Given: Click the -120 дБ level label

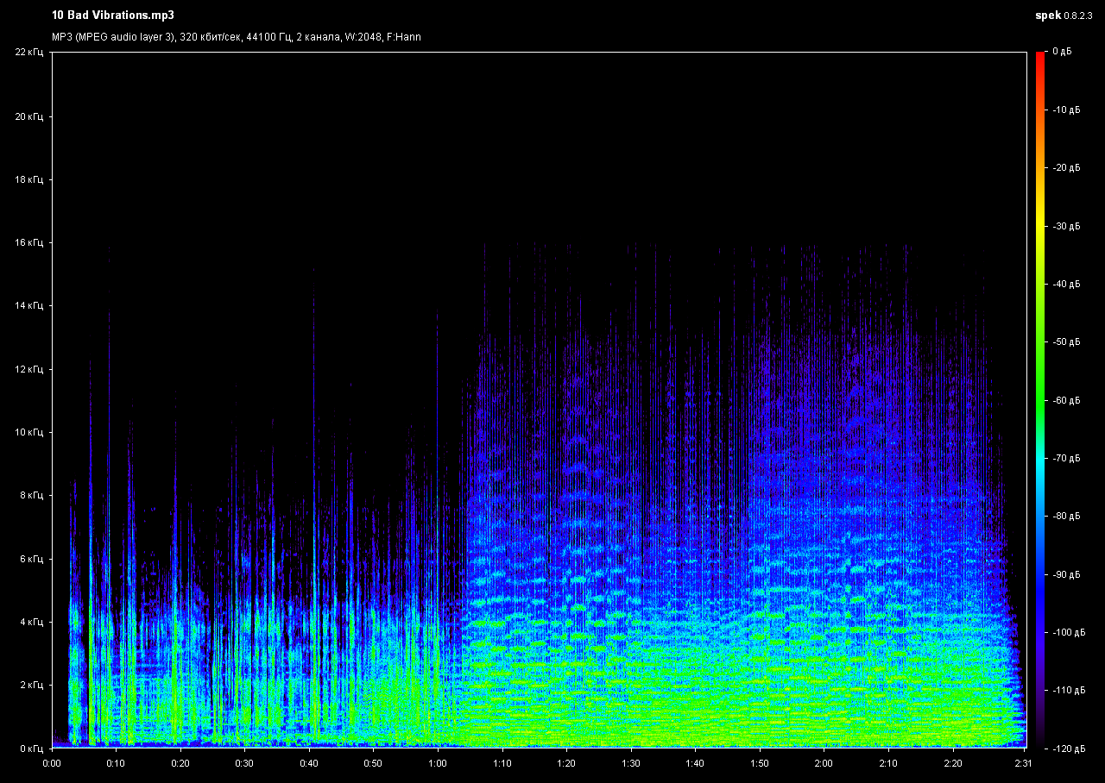Looking at the screenshot, I should point(1068,748).
